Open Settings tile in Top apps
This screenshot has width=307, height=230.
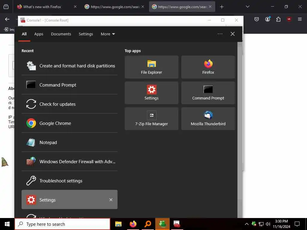[151, 93]
